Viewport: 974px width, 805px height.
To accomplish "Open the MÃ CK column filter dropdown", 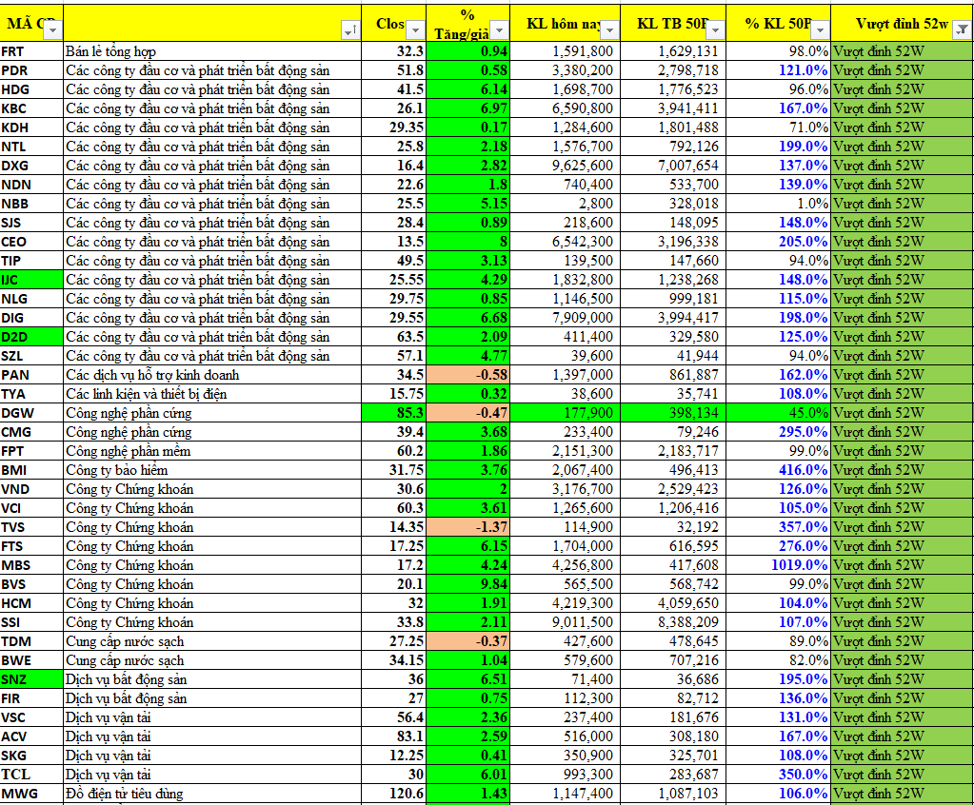I will 53,31.
